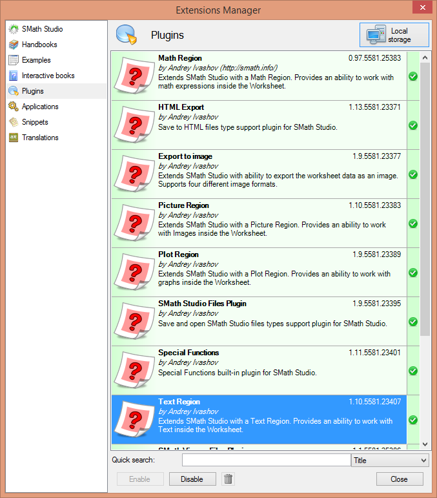Select Plugins in the left sidebar
Screen dimensions: 437x498
pyautogui.click(x=32, y=91)
